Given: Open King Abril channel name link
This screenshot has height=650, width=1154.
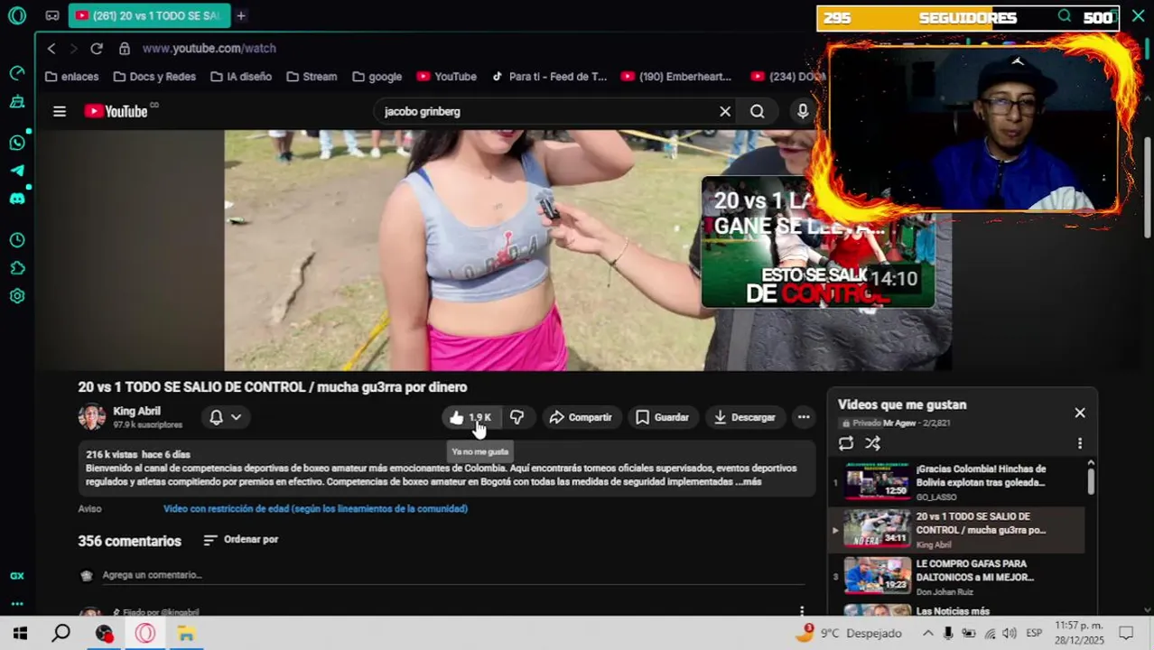Looking at the screenshot, I should 136,411.
